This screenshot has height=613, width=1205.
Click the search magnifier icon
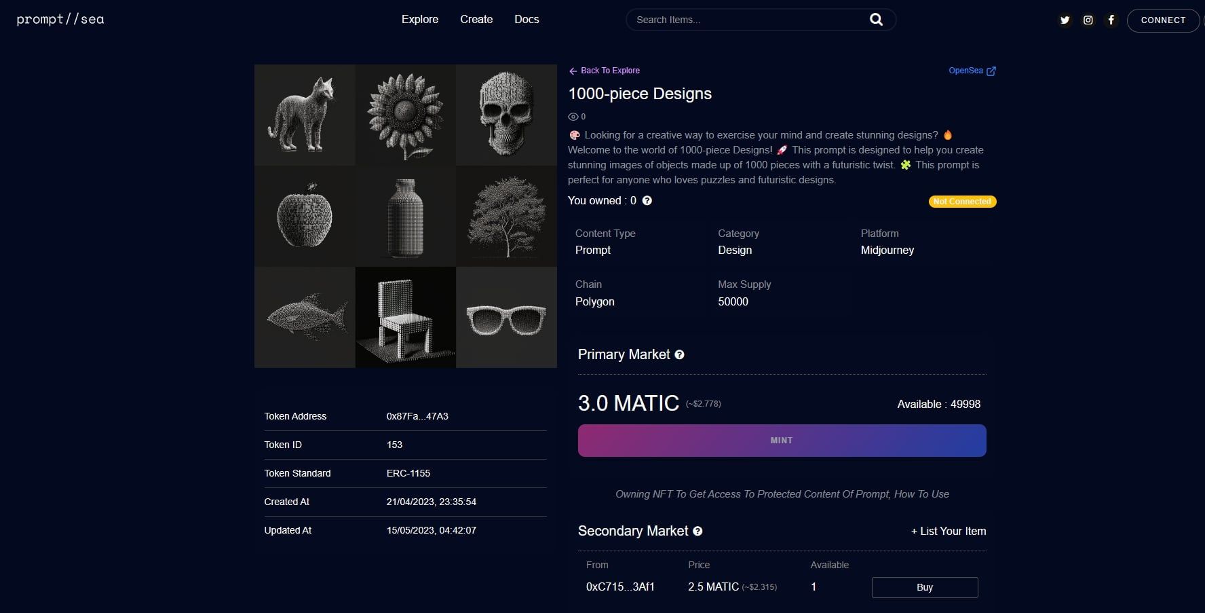tap(876, 20)
